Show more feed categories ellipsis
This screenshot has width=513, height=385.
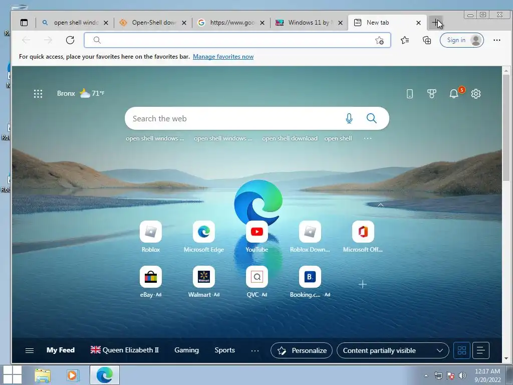[x=255, y=350]
